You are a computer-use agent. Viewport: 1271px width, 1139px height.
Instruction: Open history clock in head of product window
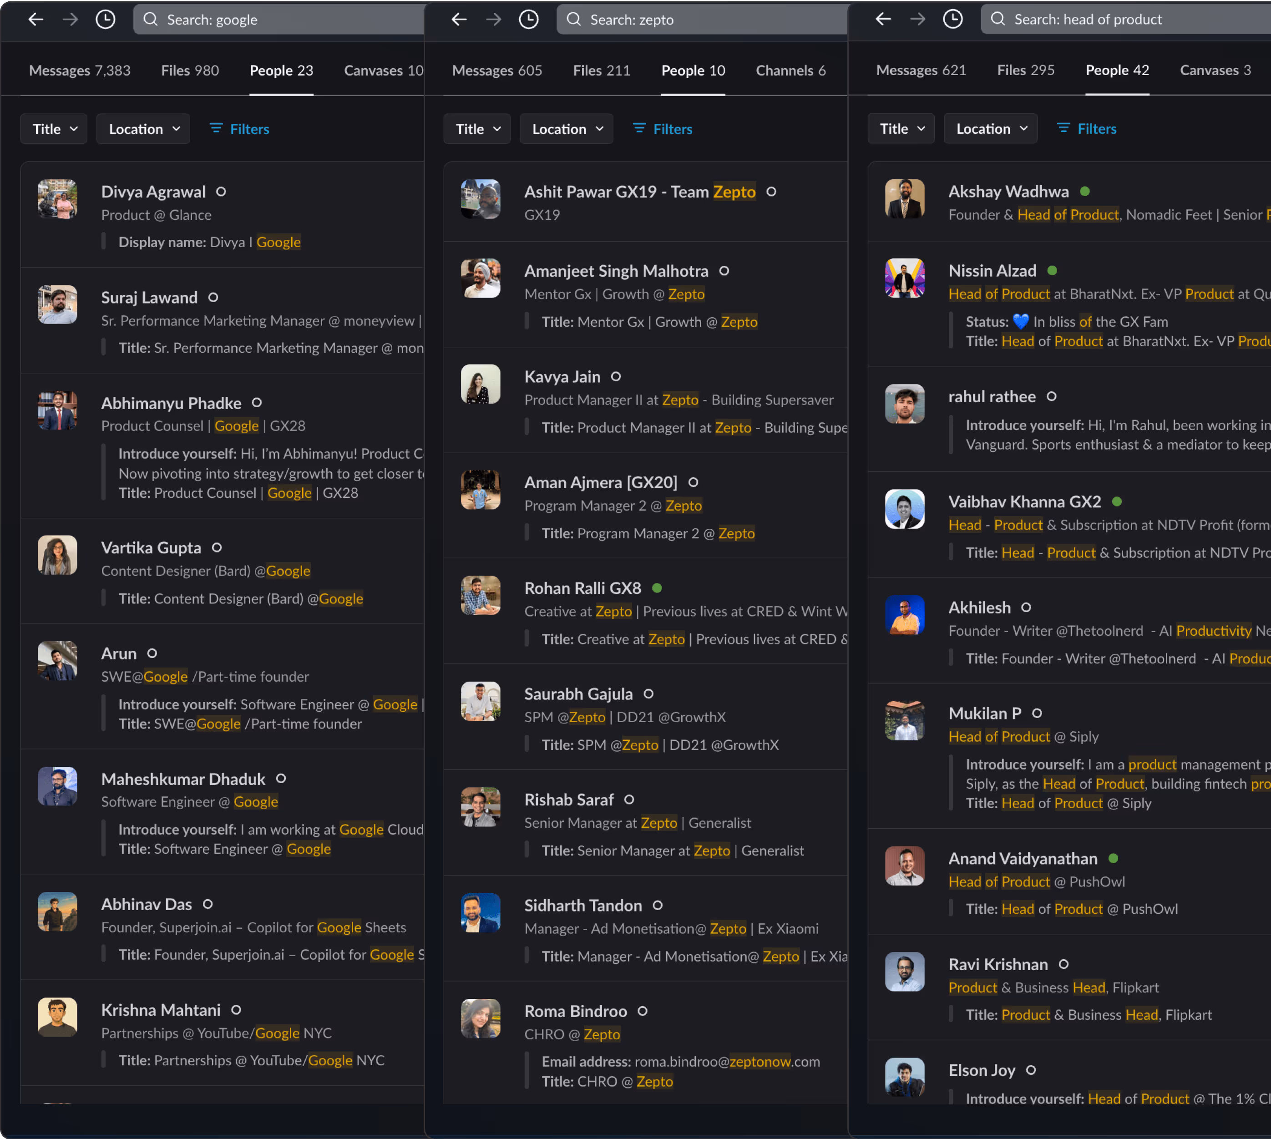coord(953,19)
